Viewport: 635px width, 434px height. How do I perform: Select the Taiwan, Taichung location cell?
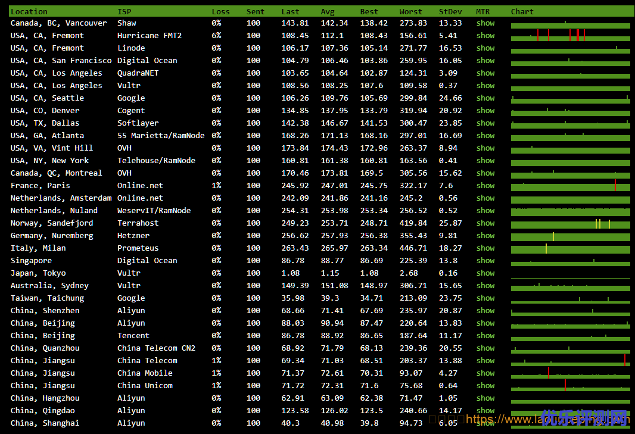(47, 298)
